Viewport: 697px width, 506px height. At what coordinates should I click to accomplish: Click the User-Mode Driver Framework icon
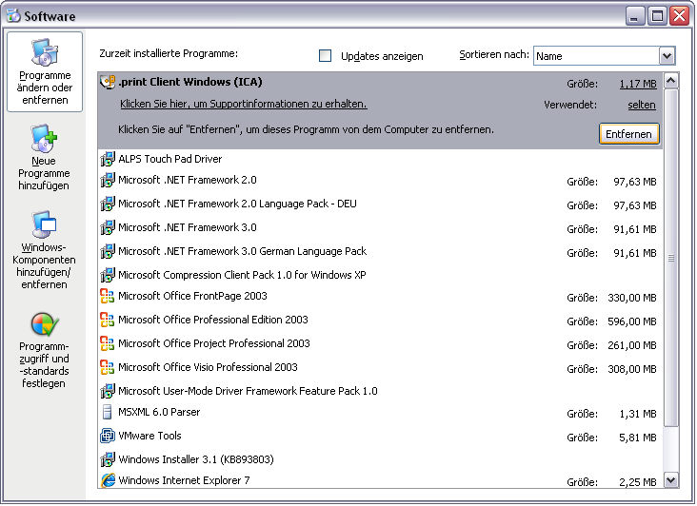tap(108, 391)
